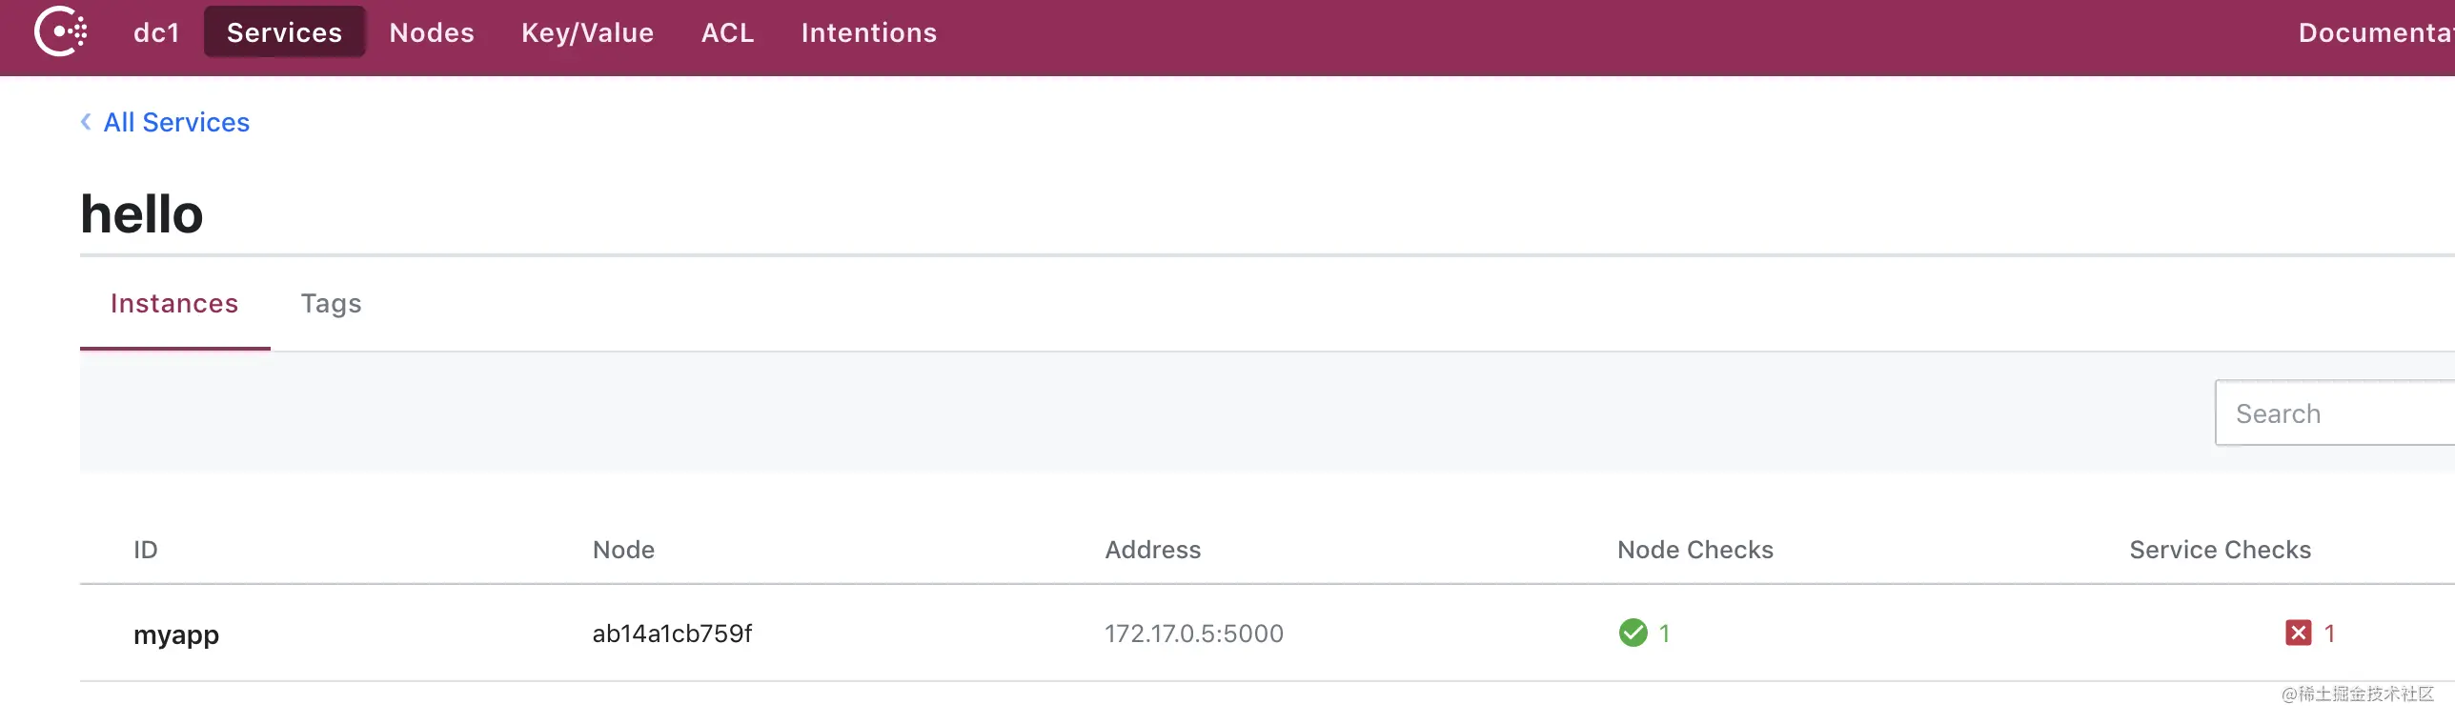This screenshot has height=724, width=2455.
Task: Click the back chevron beside All Services
Action: [x=86, y=122]
